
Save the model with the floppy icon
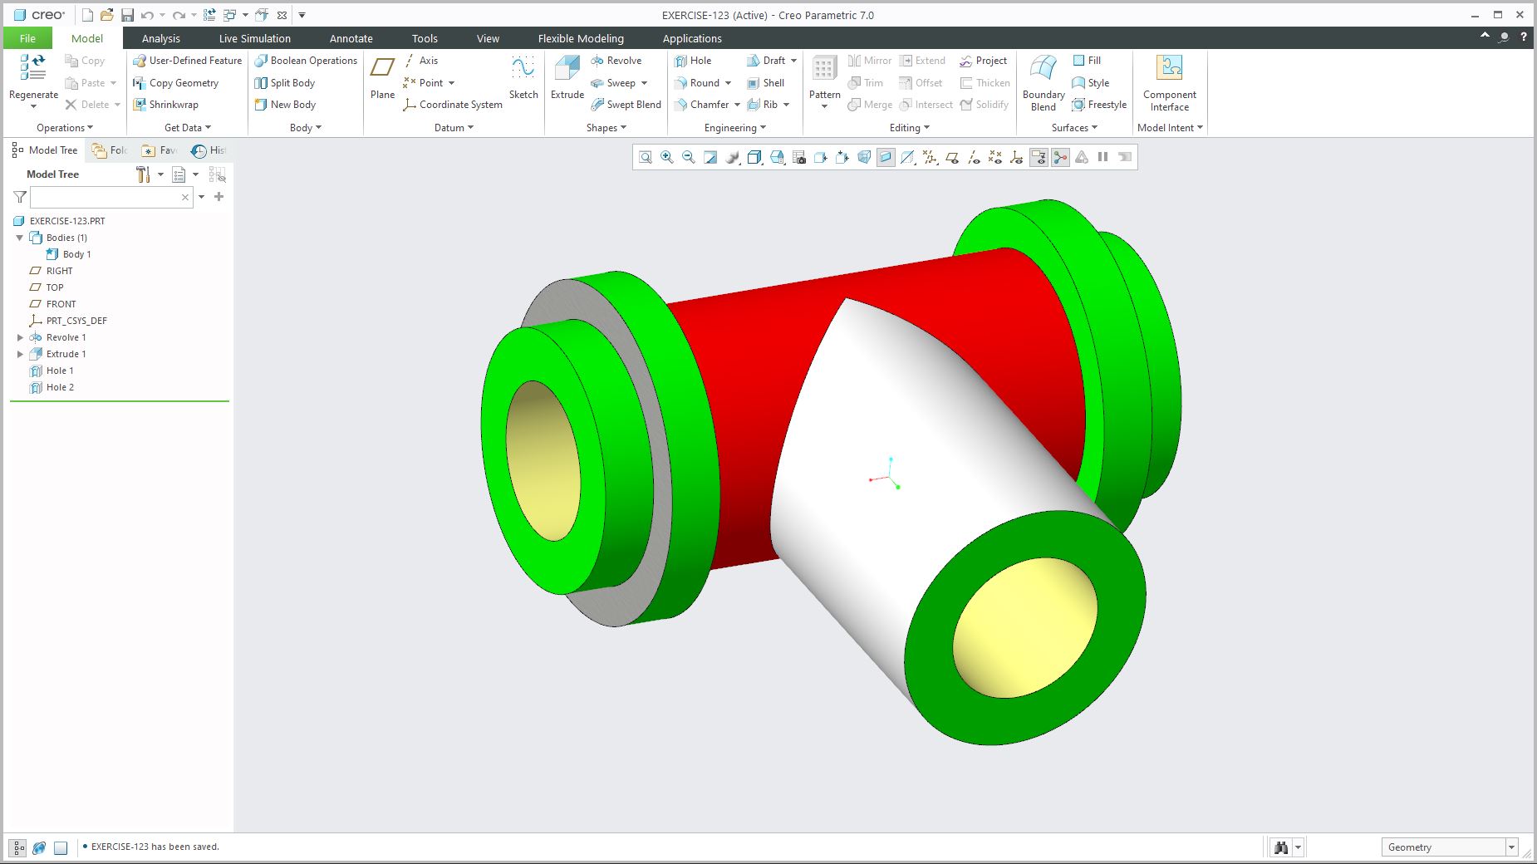[127, 15]
